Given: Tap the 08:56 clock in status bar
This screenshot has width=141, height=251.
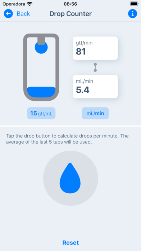Looking at the screenshot, I should tap(70, 4).
